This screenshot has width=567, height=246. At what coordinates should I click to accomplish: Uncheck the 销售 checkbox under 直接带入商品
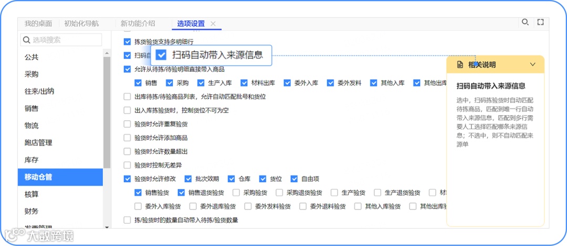click(x=138, y=83)
